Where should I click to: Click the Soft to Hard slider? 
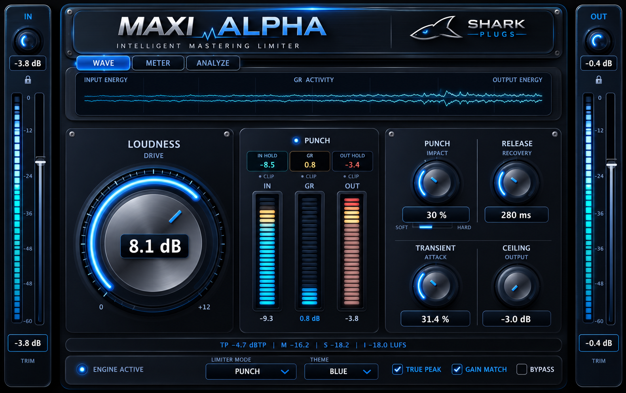coord(432,227)
